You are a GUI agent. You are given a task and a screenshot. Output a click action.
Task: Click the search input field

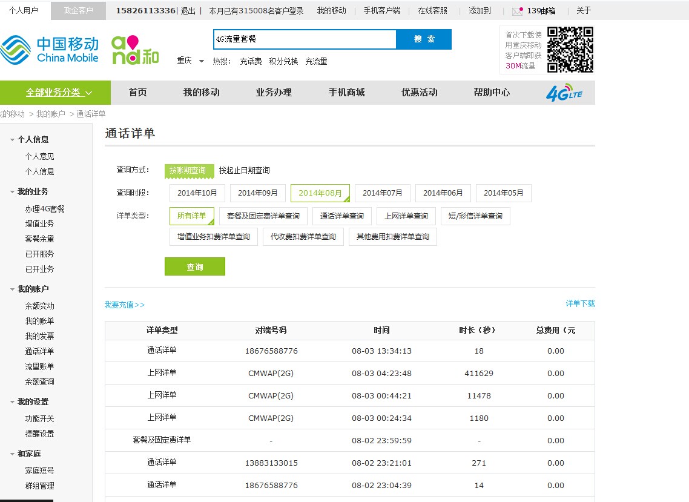[x=305, y=39]
